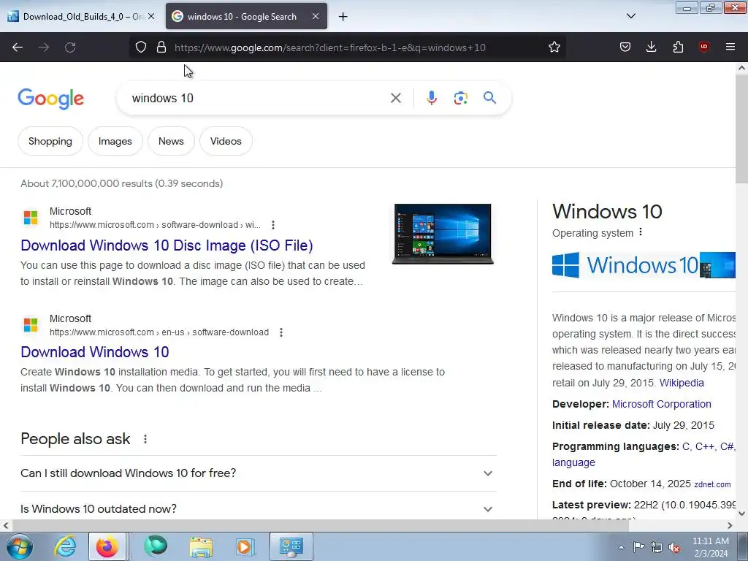Filter results by News
This screenshot has width=748, height=561.
[x=171, y=141]
